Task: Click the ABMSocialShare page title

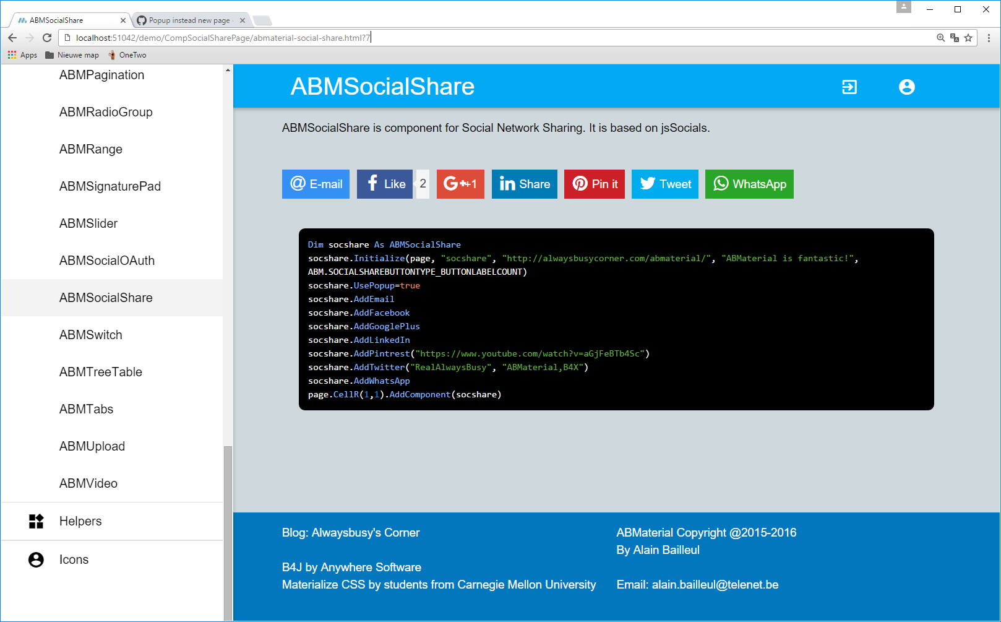Action: [x=383, y=87]
